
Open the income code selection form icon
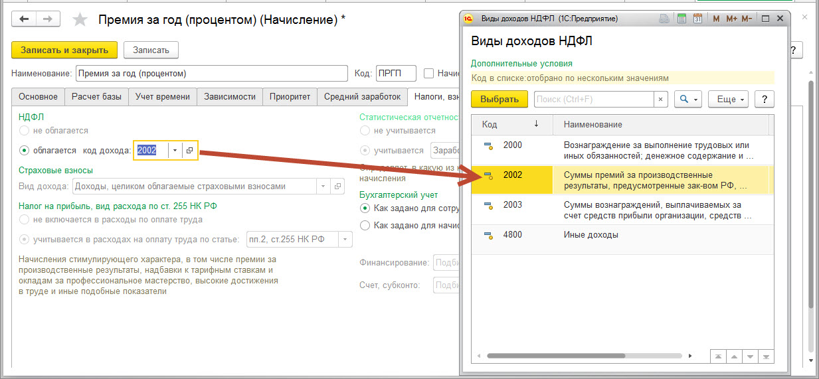pyautogui.click(x=190, y=151)
